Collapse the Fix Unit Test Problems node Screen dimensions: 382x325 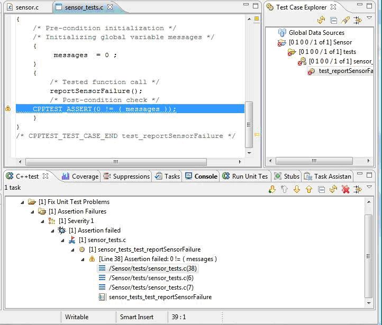pos(23,202)
